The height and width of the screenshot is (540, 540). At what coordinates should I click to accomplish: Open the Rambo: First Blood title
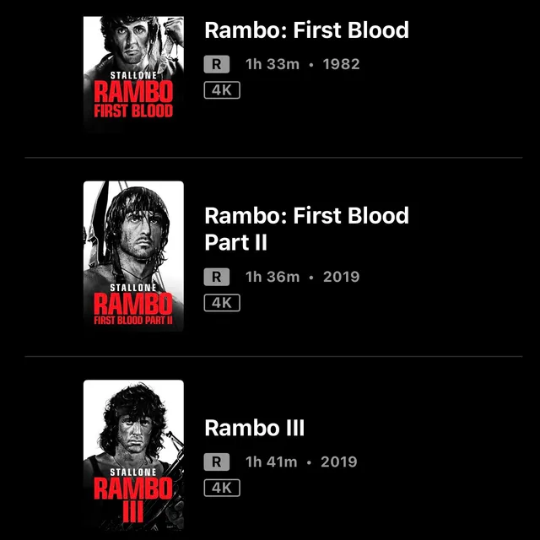click(x=306, y=30)
